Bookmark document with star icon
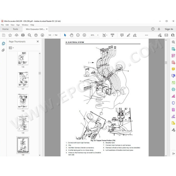The width and height of the screenshot is (176, 176). click(10, 35)
